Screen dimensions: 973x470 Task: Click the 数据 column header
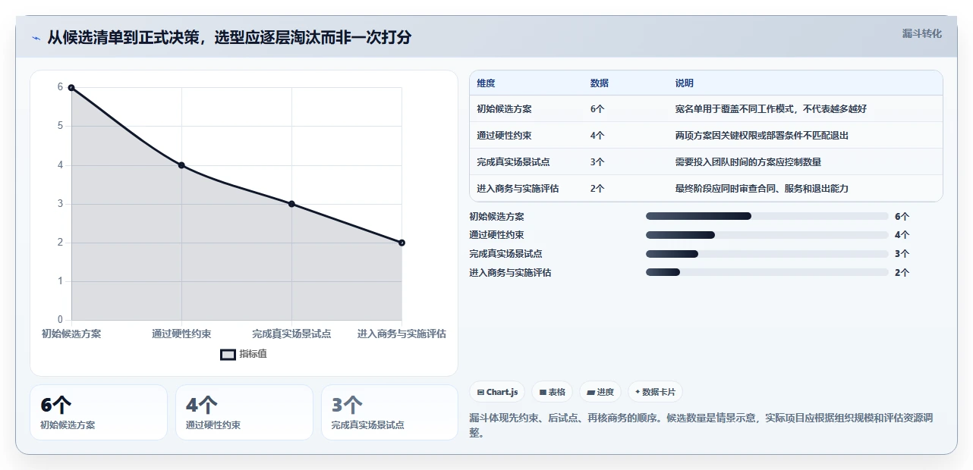click(600, 83)
